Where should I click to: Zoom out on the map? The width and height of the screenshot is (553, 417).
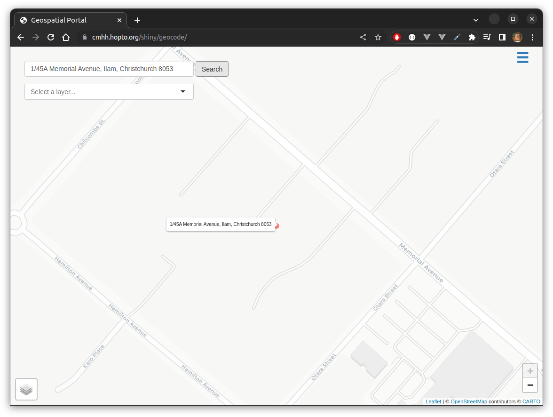(529, 385)
